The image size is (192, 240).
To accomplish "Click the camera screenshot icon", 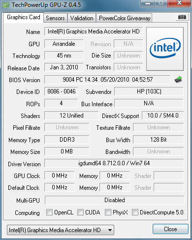I will point(182,17).
